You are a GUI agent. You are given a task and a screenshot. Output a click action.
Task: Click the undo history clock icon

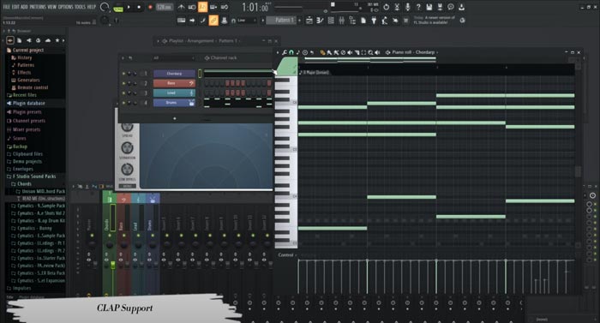386,7
